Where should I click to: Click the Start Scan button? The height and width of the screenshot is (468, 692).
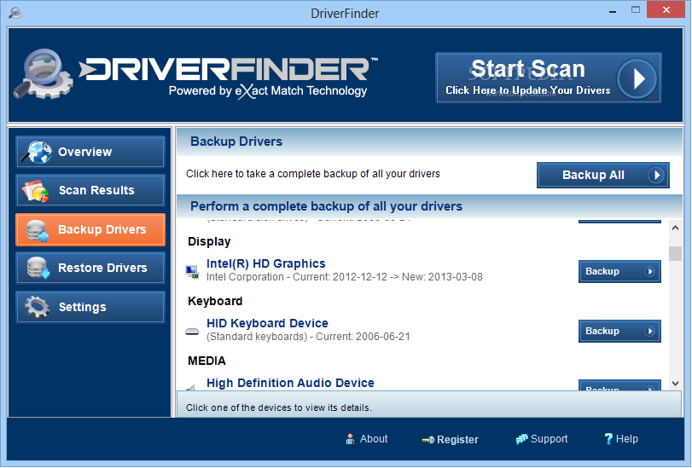point(548,78)
